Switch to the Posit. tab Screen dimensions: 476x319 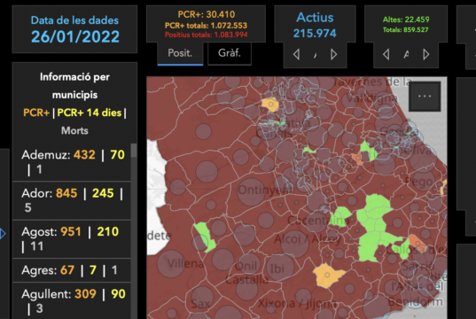pos(180,53)
